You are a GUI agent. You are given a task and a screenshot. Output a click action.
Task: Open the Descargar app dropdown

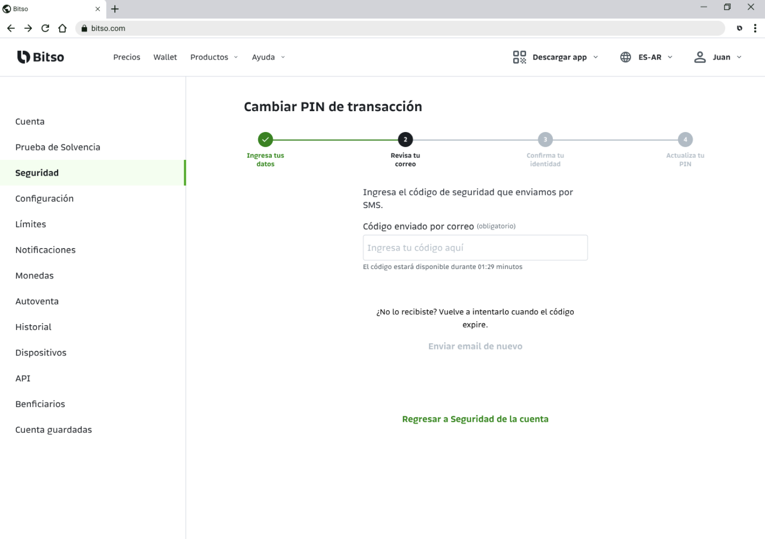(x=565, y=57)
